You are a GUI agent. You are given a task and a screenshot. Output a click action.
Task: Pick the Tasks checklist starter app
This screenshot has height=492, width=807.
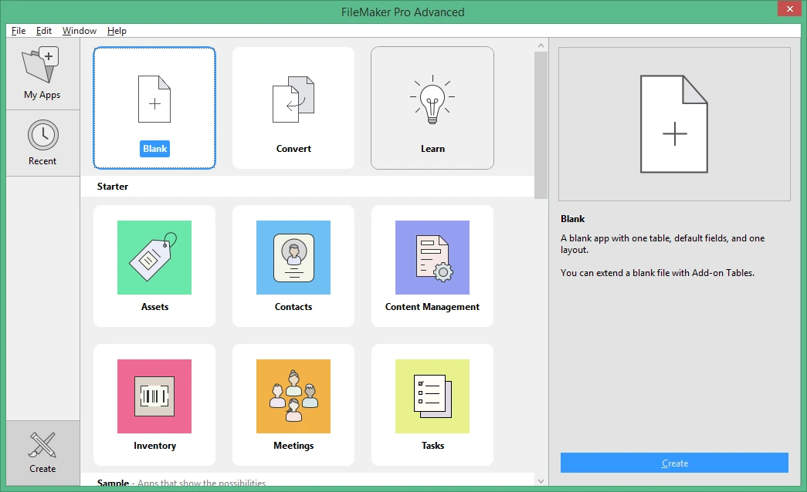point(432,405)
